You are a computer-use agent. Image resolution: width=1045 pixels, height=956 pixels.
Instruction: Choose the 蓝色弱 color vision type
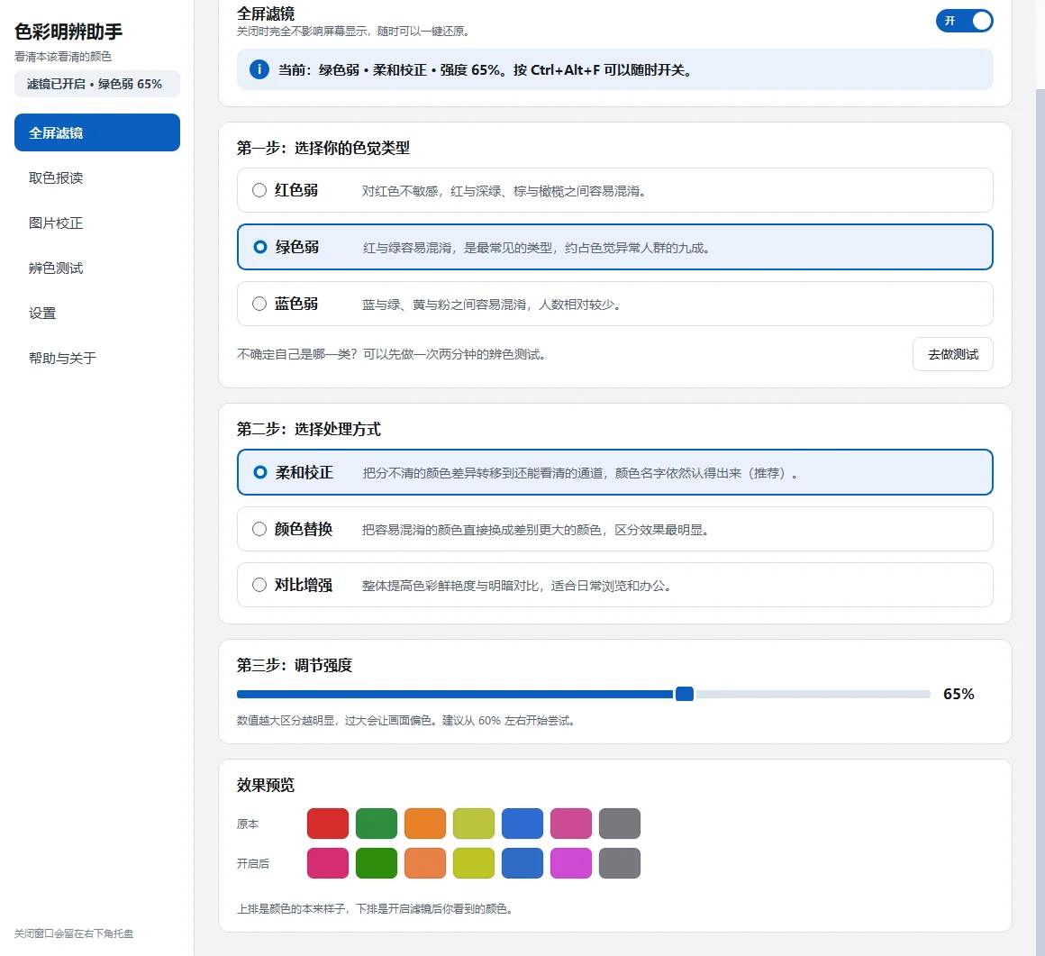tap(614, 304)
